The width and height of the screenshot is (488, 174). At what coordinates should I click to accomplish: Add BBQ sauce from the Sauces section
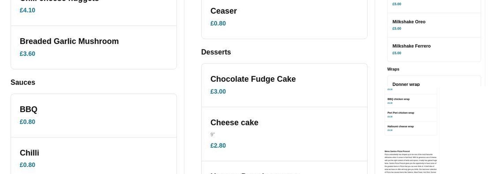(x=29, y=109)
